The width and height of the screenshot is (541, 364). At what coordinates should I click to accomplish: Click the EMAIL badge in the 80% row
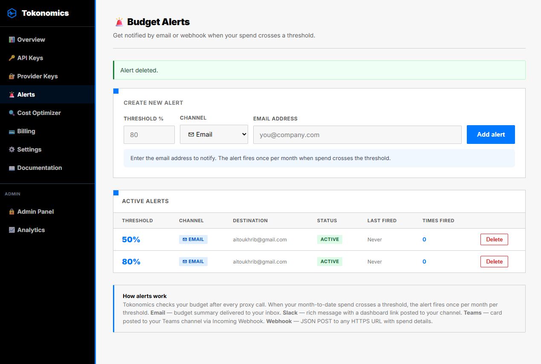pos(193,261)
